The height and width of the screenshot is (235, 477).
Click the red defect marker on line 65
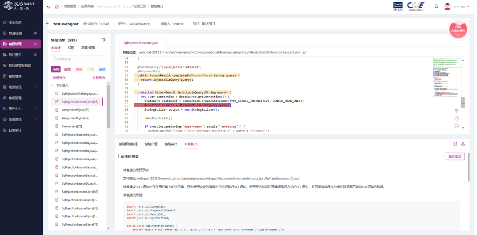tap(127, 105)
